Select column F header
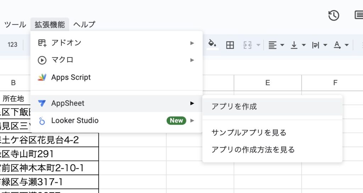Screen dimensions: 363x193 click(x=335, y=83)
